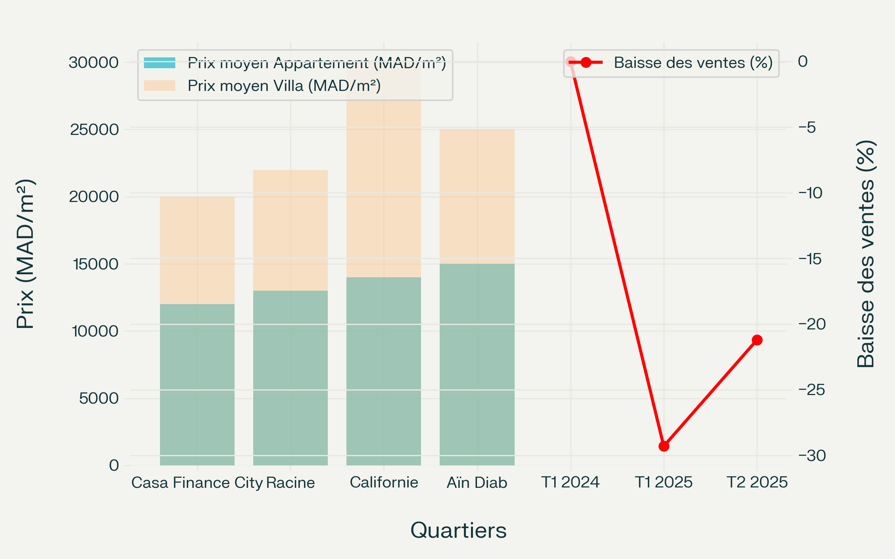The width and height of the screenshot is (895, 559).
Task: Click the T2 2025 red data point
Action: (x=757, y=340)
